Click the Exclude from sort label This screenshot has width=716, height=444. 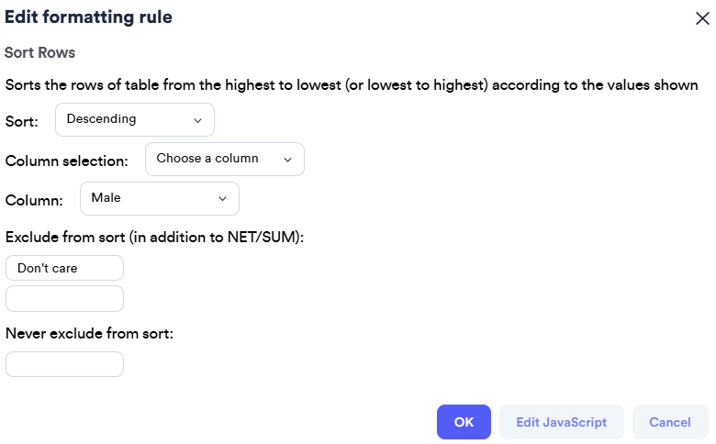(154, 238)
